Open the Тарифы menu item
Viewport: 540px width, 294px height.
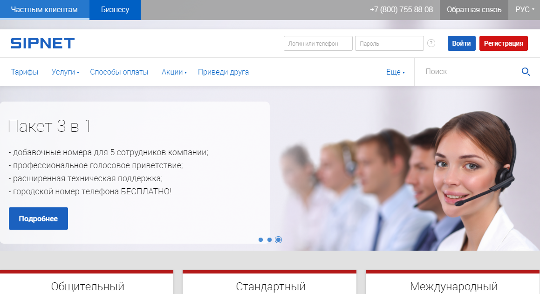pyautogui.click(x=24, y=72)
